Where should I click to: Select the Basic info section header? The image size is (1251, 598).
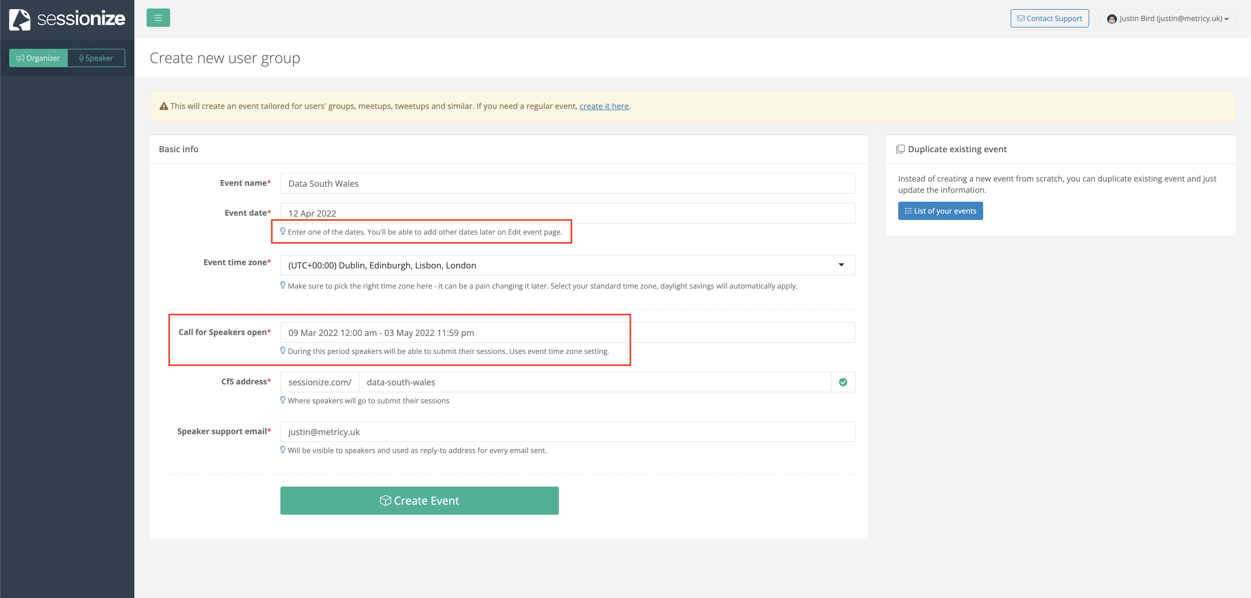click(178, 149)
